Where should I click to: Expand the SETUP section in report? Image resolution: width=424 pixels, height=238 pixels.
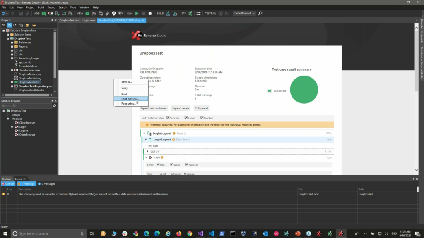click(x=147, y=151)
